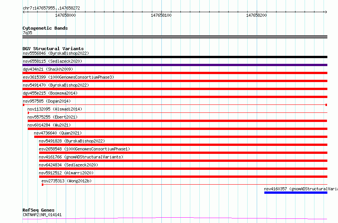Click the start marker of nsv957585 line
338x223 pixels.
[x=24, y=105]
